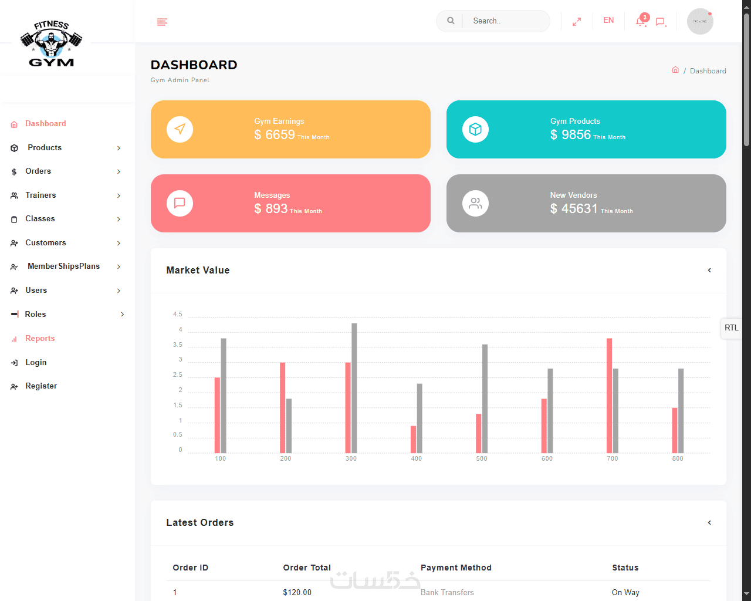The height and width of the screenshot is (601, 751).
Task: Click the hamburger menu toggle icon
Action: tap(163, 22)
